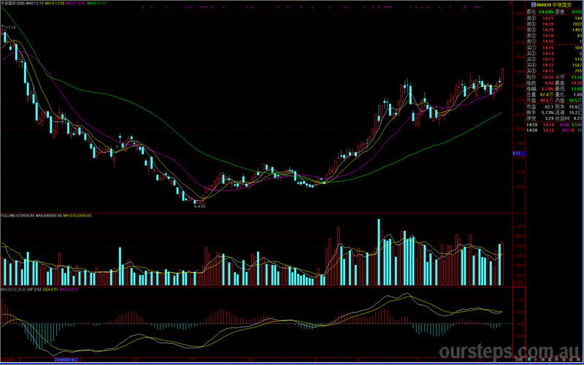
Task: Select the 买③ bid price 14.13 row
Action: pyautogui.click(x=554, y=59)
